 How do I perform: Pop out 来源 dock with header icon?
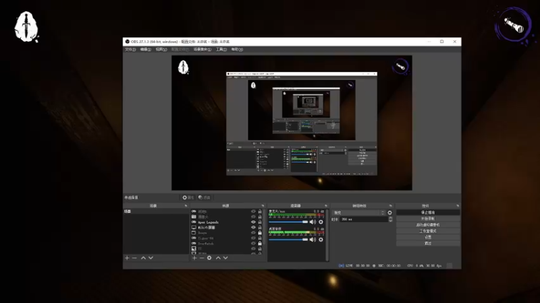(263, 206)
